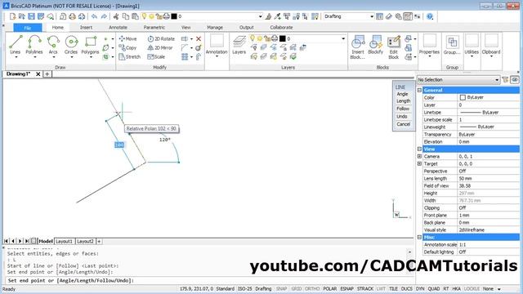Screen dimensions: 523x294
Task: Select the Polygons tool
Action: 91,45
